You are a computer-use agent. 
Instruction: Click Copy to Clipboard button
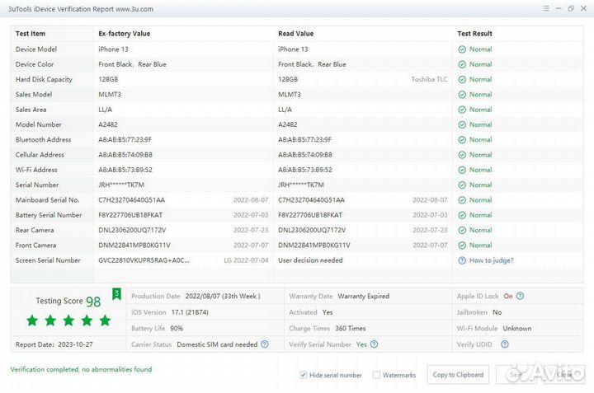click(x=458, y=375)
